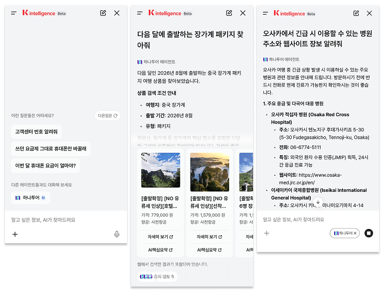384x291 pixels.
Task: Open third partially visible package photo
Action: pos(246,172)
